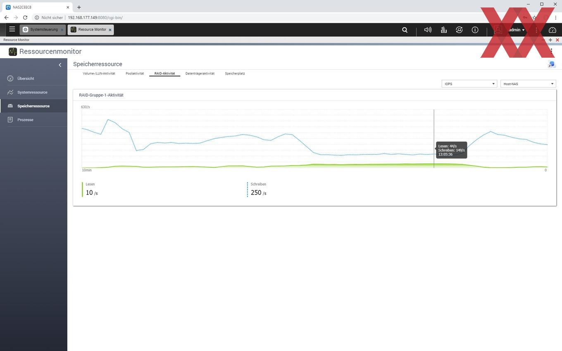Image resolution: width=562 pixels, height=351 pixels.
Task: Switch to Speicherplatz tab
Action: click(235, 74)
